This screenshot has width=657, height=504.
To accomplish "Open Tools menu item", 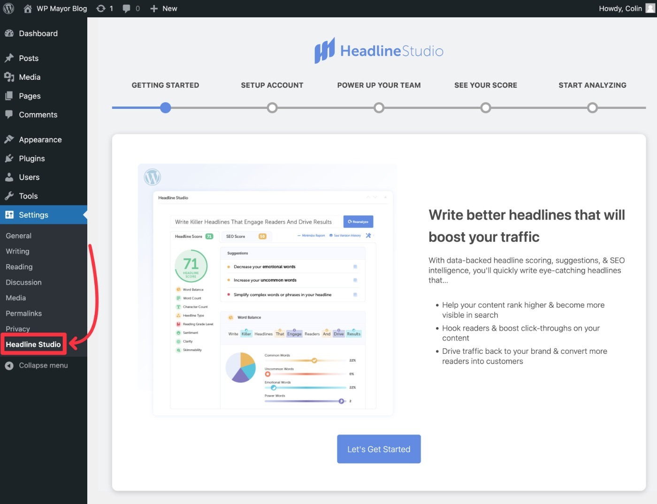I will (44, 196).
